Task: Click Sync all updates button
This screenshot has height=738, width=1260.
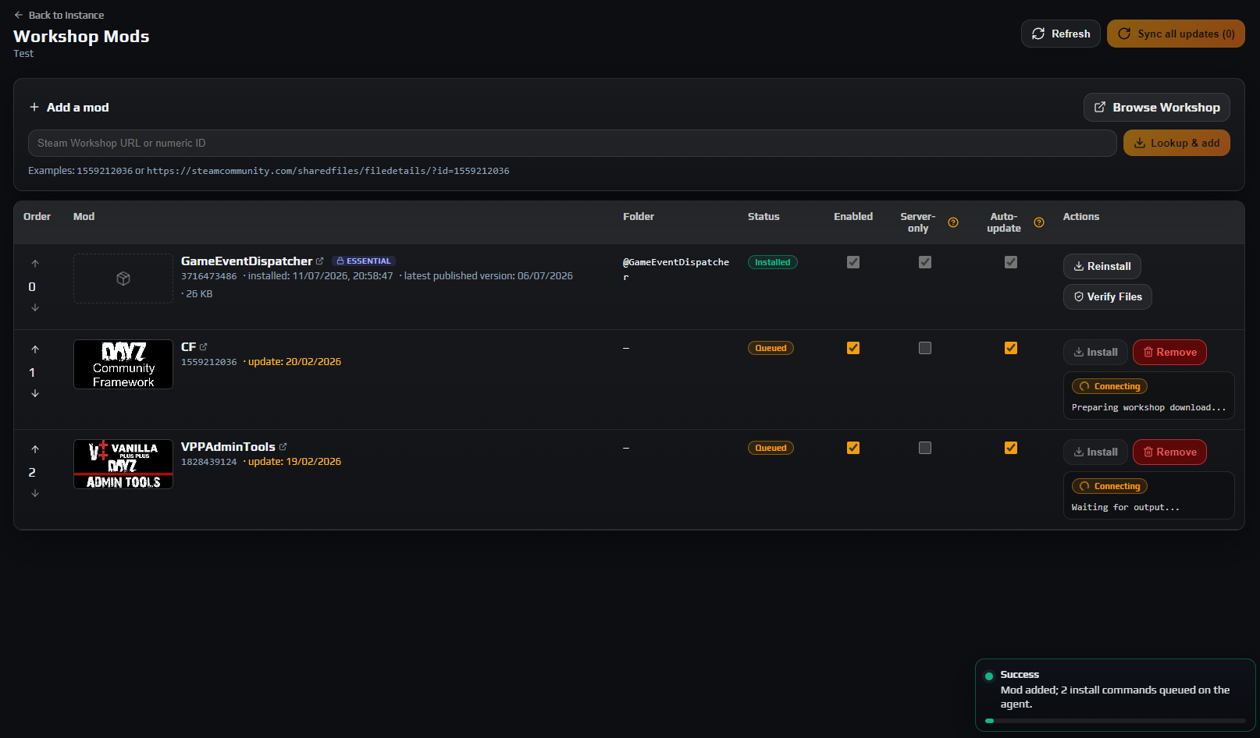Action: 1176,34
